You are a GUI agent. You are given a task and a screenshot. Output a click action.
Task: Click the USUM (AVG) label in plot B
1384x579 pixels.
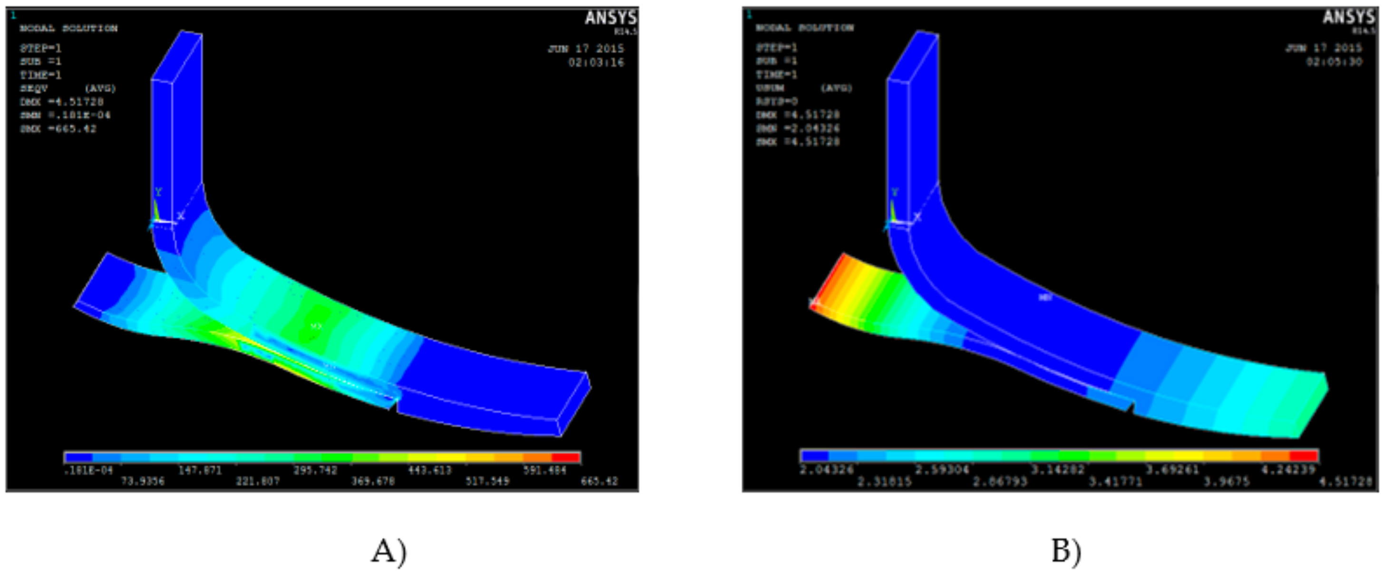804,87
